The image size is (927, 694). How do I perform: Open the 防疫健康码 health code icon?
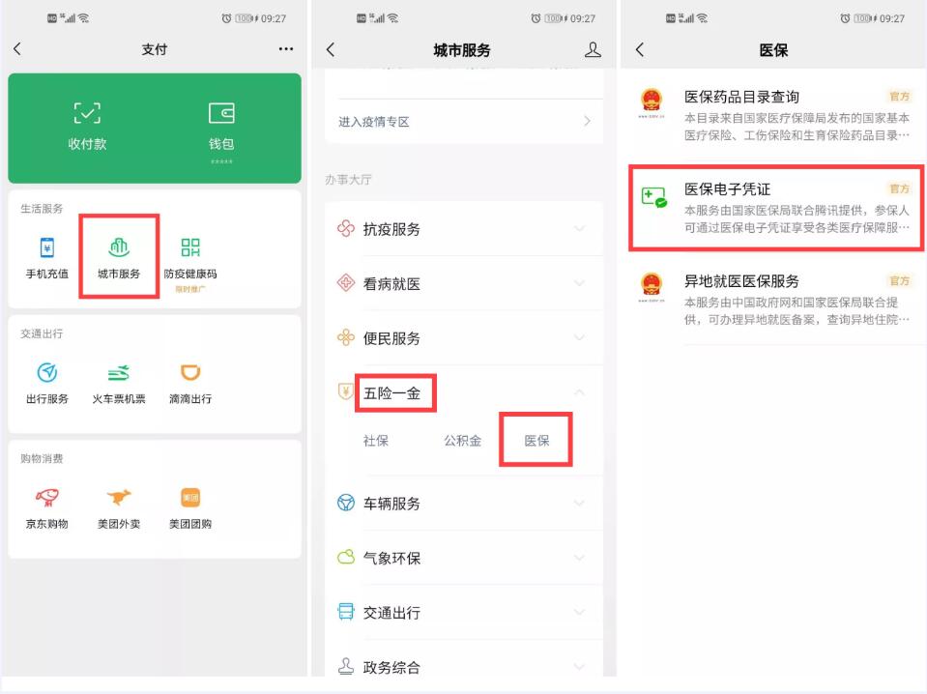pos(190,254)
